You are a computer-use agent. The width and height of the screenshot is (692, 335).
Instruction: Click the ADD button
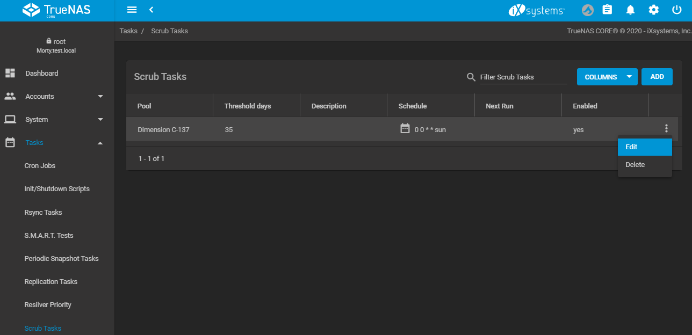(x=657, y=77)
